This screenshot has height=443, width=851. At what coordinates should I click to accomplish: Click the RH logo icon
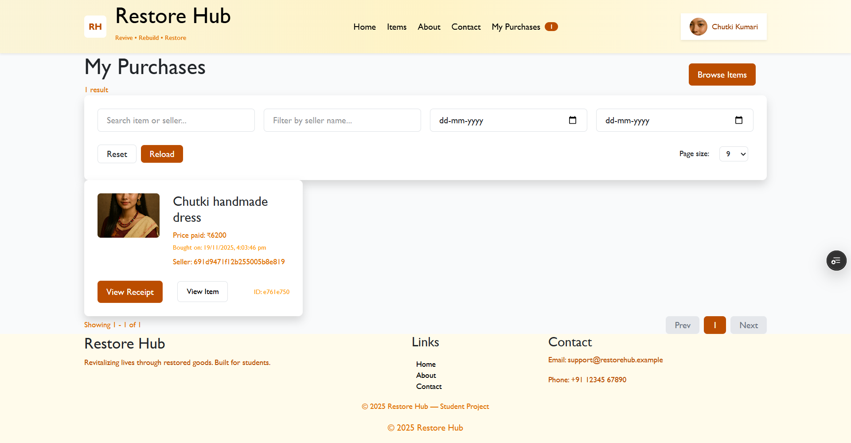[x=95, y=26]
